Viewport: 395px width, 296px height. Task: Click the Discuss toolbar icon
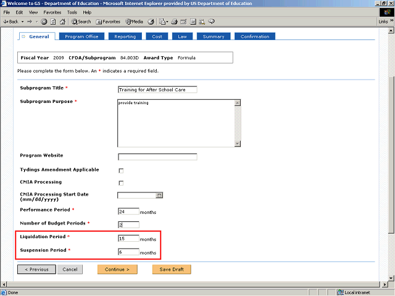[x=193, y=22]
